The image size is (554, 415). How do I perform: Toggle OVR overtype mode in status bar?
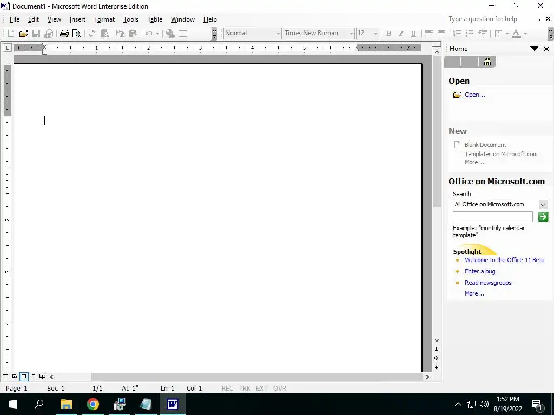click(x=280, y=388)
